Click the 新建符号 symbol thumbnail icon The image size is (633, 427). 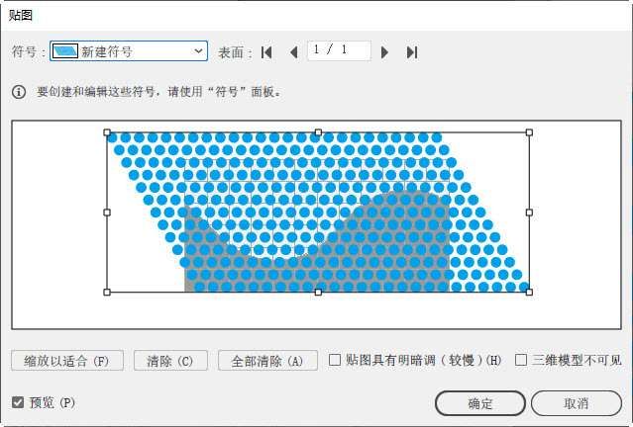point(64,51)
